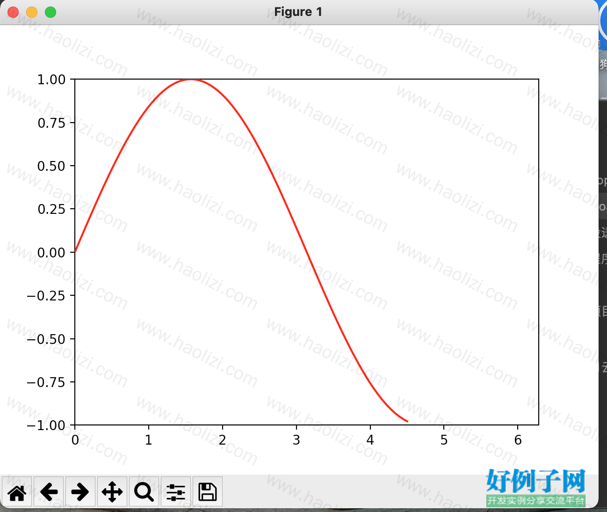Screen dimensions: 607x512
Task: Go back to the previous view arrow
Action: 49,491
